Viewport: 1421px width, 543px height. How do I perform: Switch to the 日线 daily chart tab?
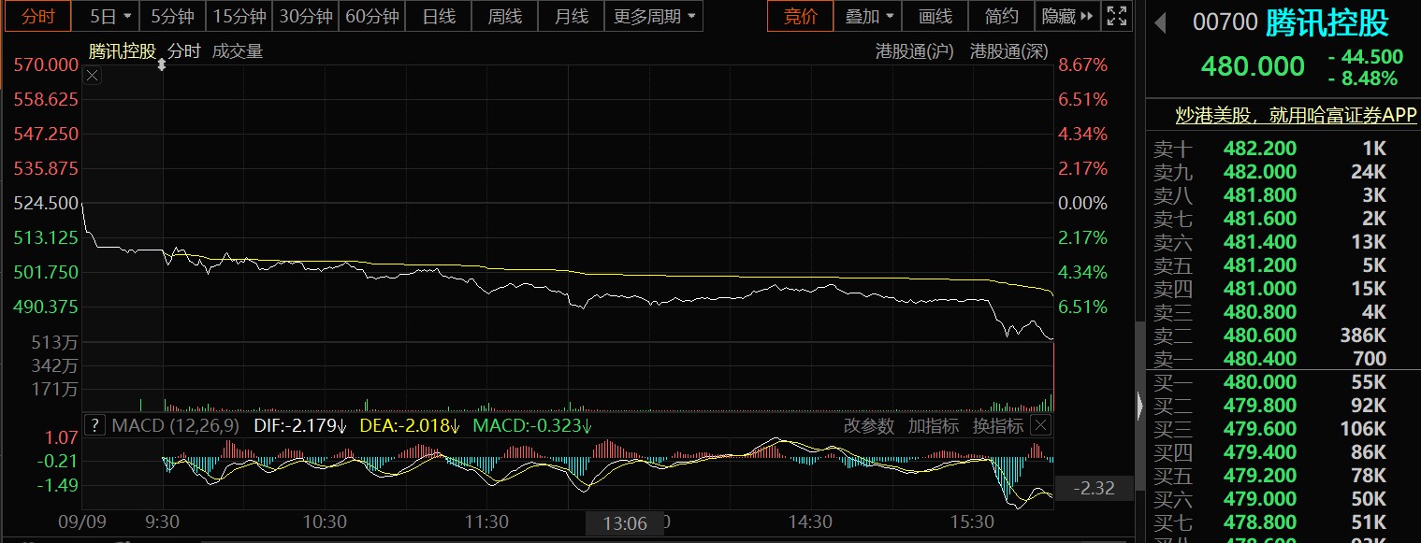439,16
